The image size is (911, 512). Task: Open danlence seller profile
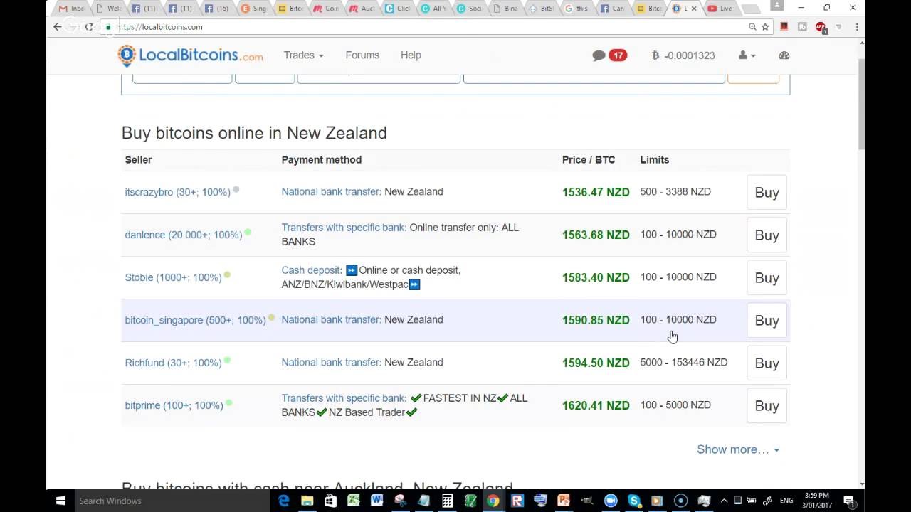(x=183, y=235)
